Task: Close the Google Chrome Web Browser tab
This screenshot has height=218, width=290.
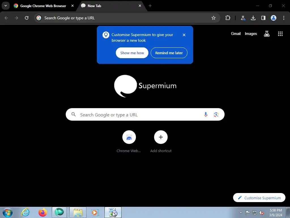Action: click(x=72, y=6)
